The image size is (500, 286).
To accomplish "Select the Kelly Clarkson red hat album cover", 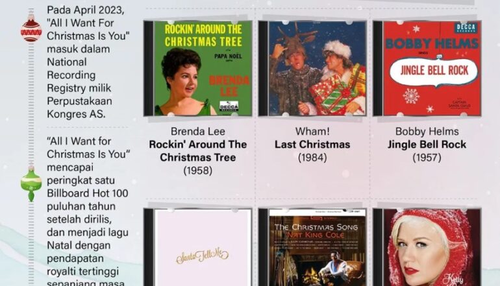I will point(427,247).
